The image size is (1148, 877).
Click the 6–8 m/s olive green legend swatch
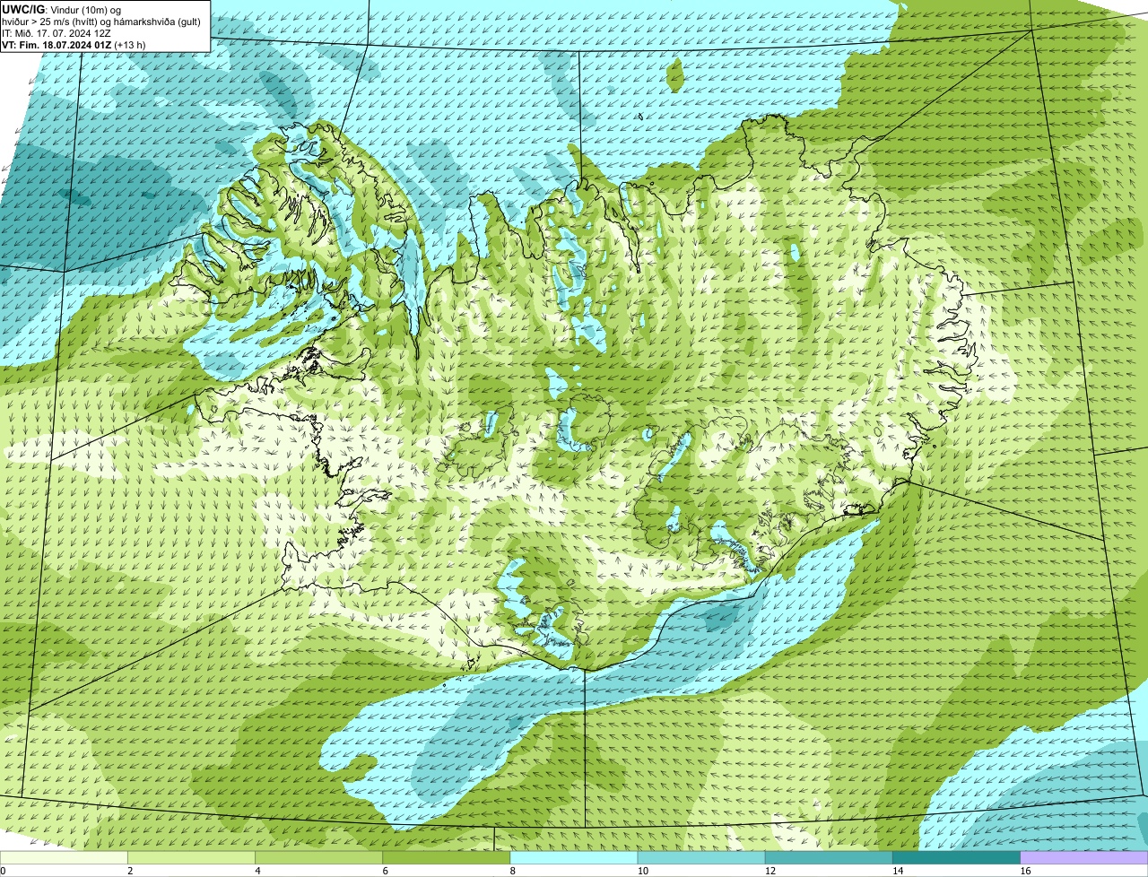coord(447,857)
